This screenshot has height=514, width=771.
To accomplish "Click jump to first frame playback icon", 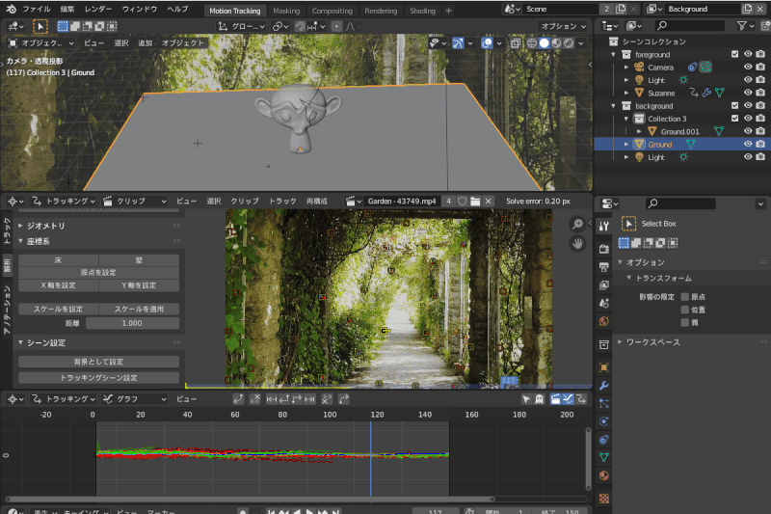I will pos(271,511).
